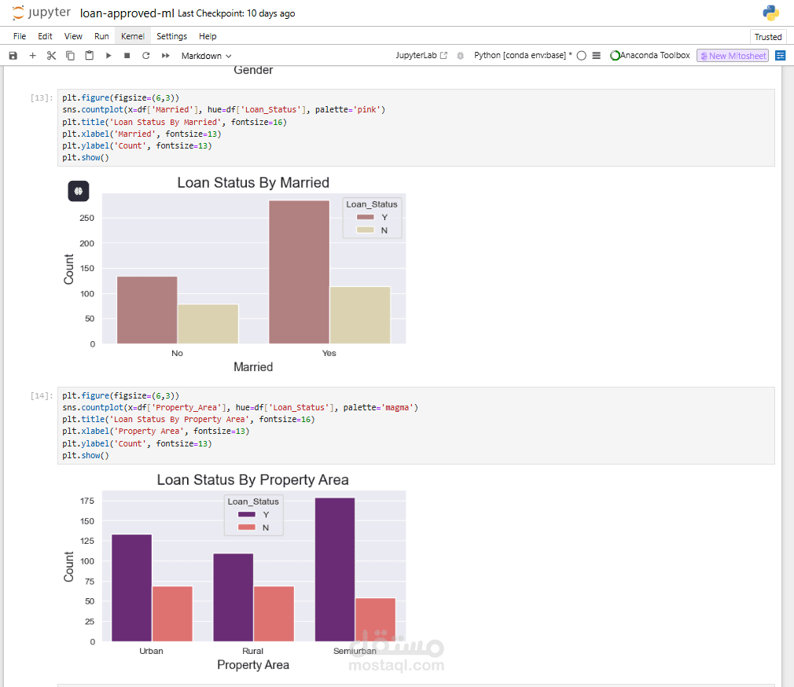
Task: Interrupt the kernel with stop icon
Action: [x=127, y=56]
